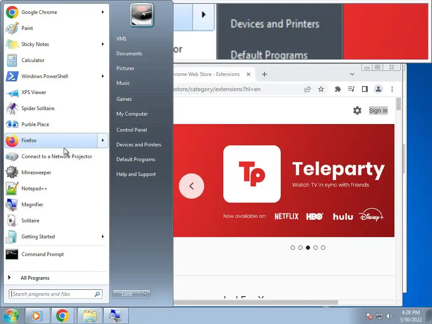
Task: Expand Sticky Notes jump list arrow
Action: pyautogui.click(x=103, y=44)
